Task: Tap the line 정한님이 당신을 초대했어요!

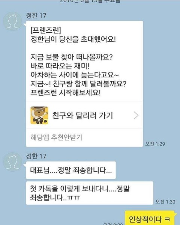Action: click(x=73, y=39)
